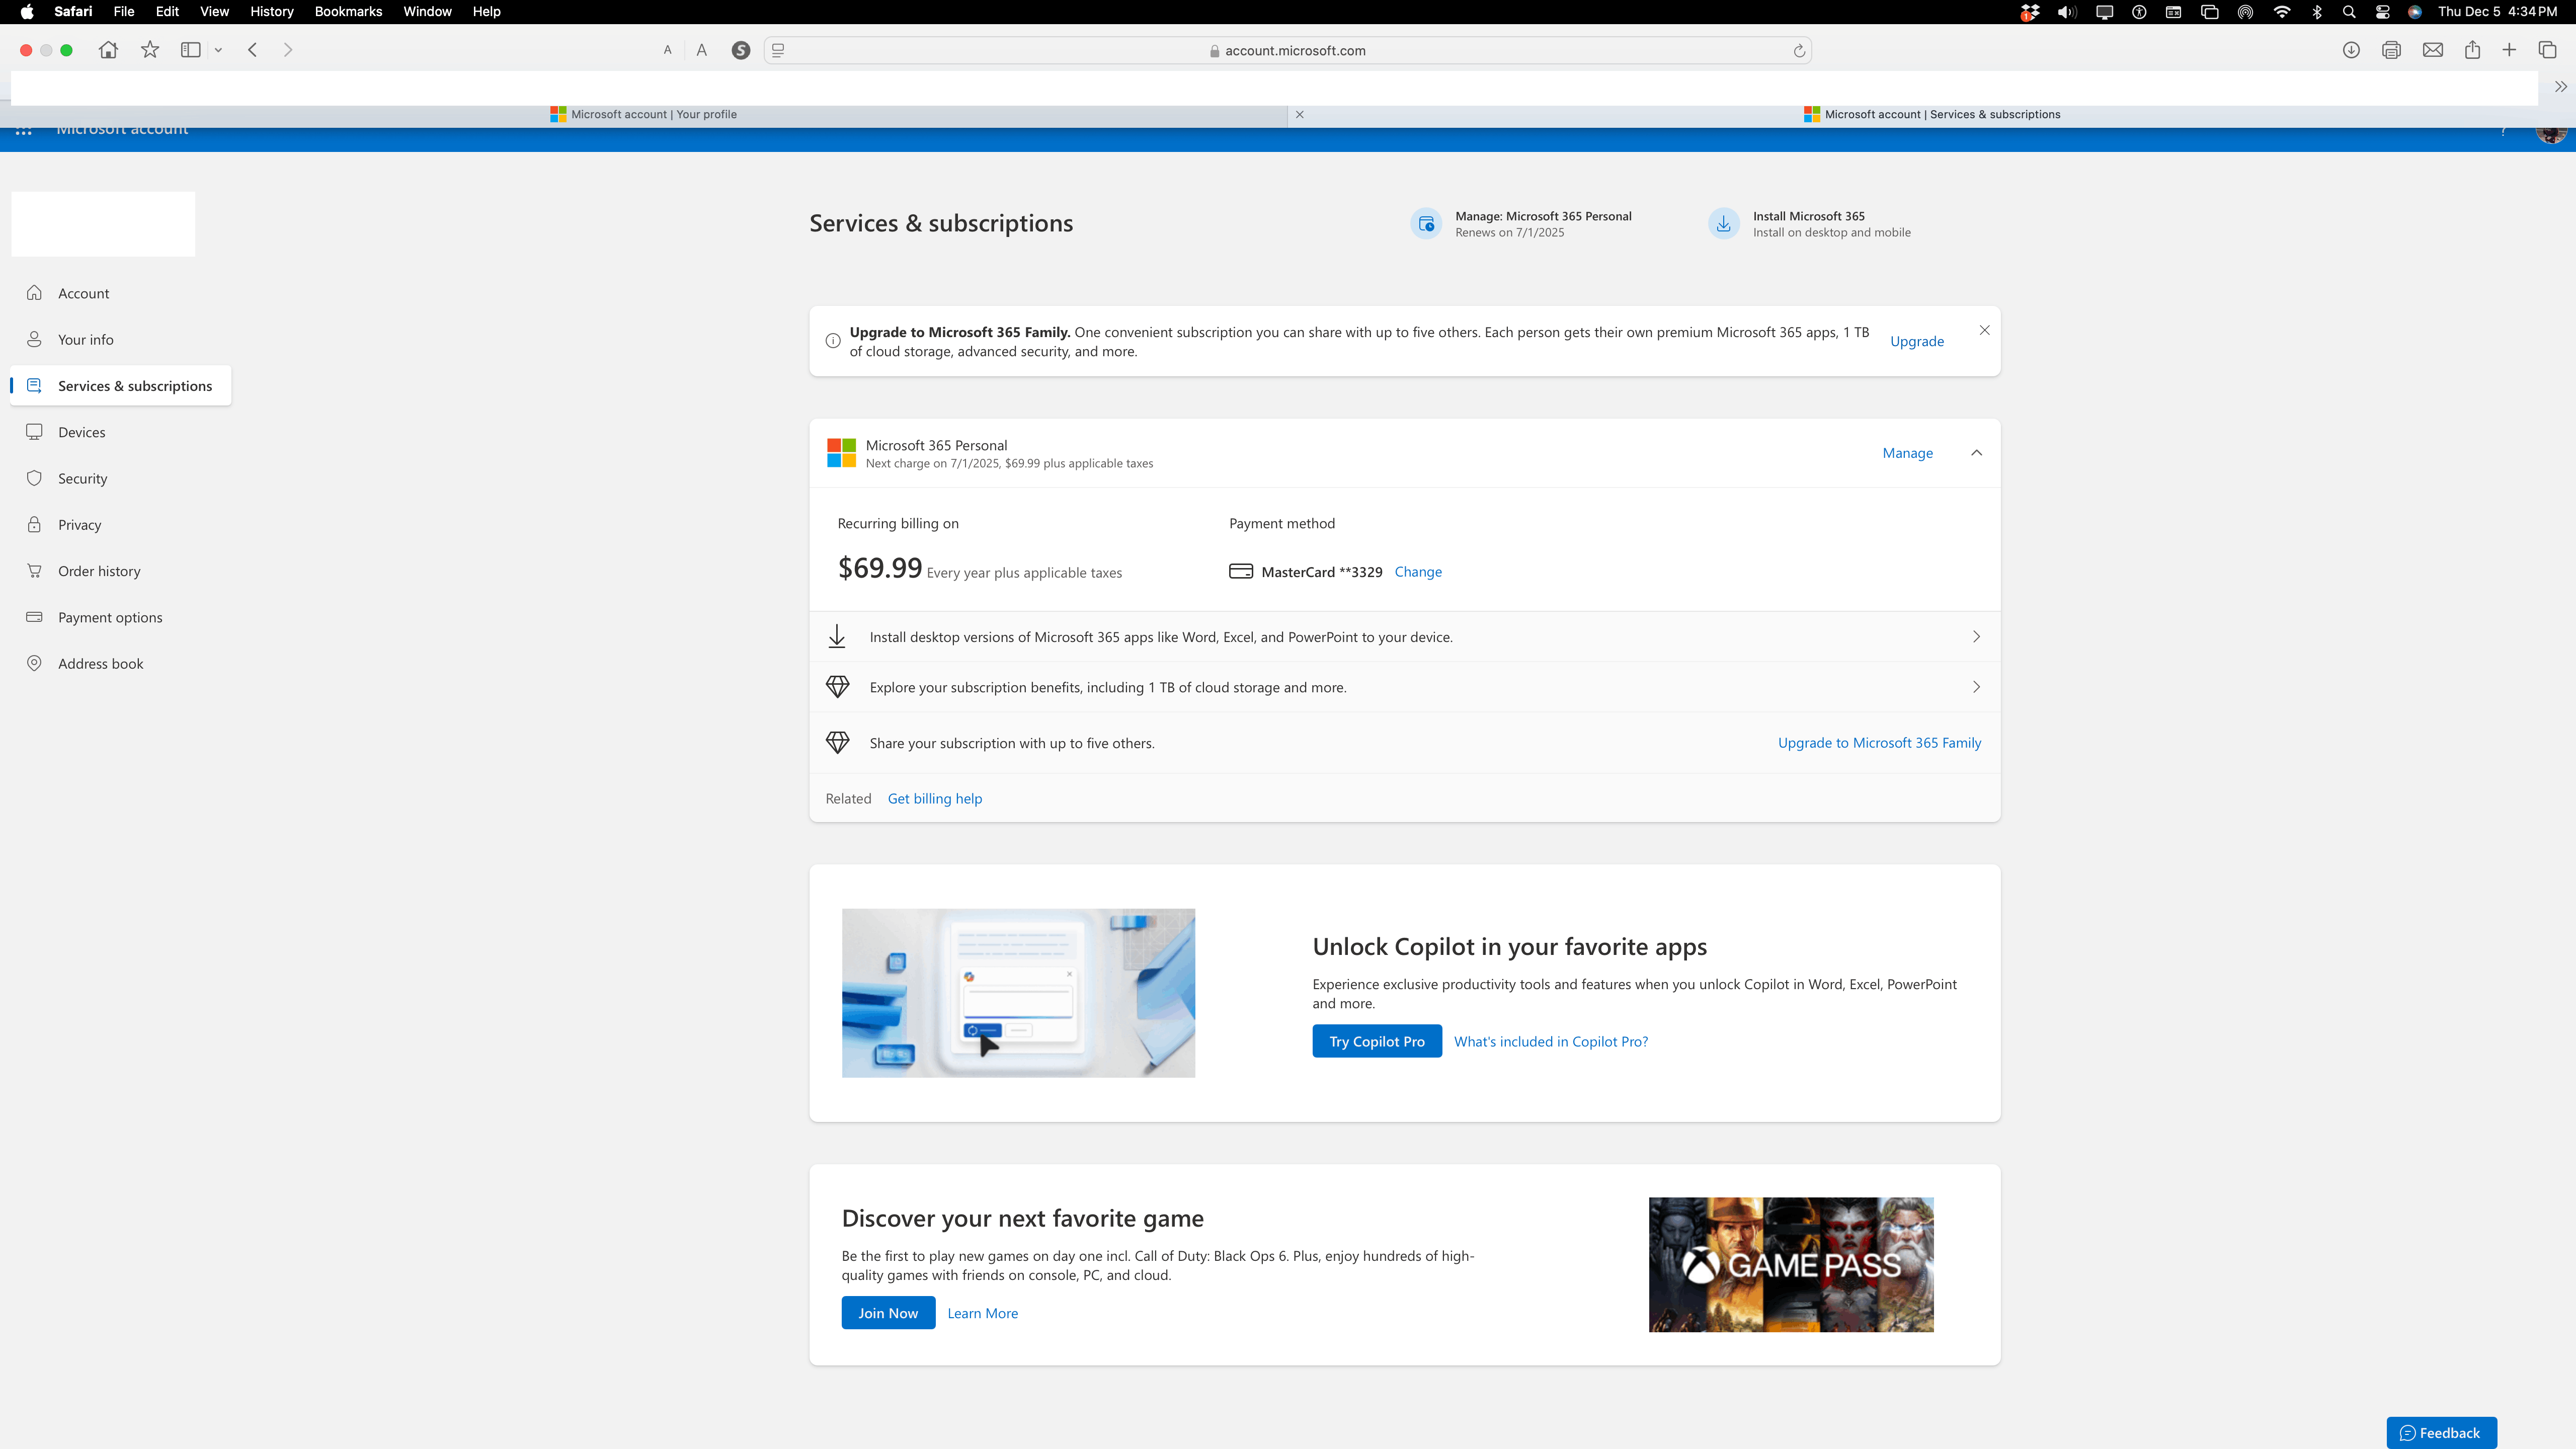Click the Install Microsoft 365 download icon
The width and height of the screenshot is (2576, 1449).
click(x=1723, y=224)
